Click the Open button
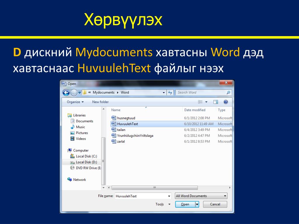 click(x=185, y=204)
